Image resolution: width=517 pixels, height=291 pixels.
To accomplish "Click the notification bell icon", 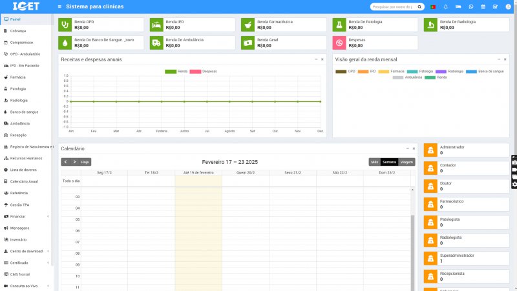I will coord(445,6).
